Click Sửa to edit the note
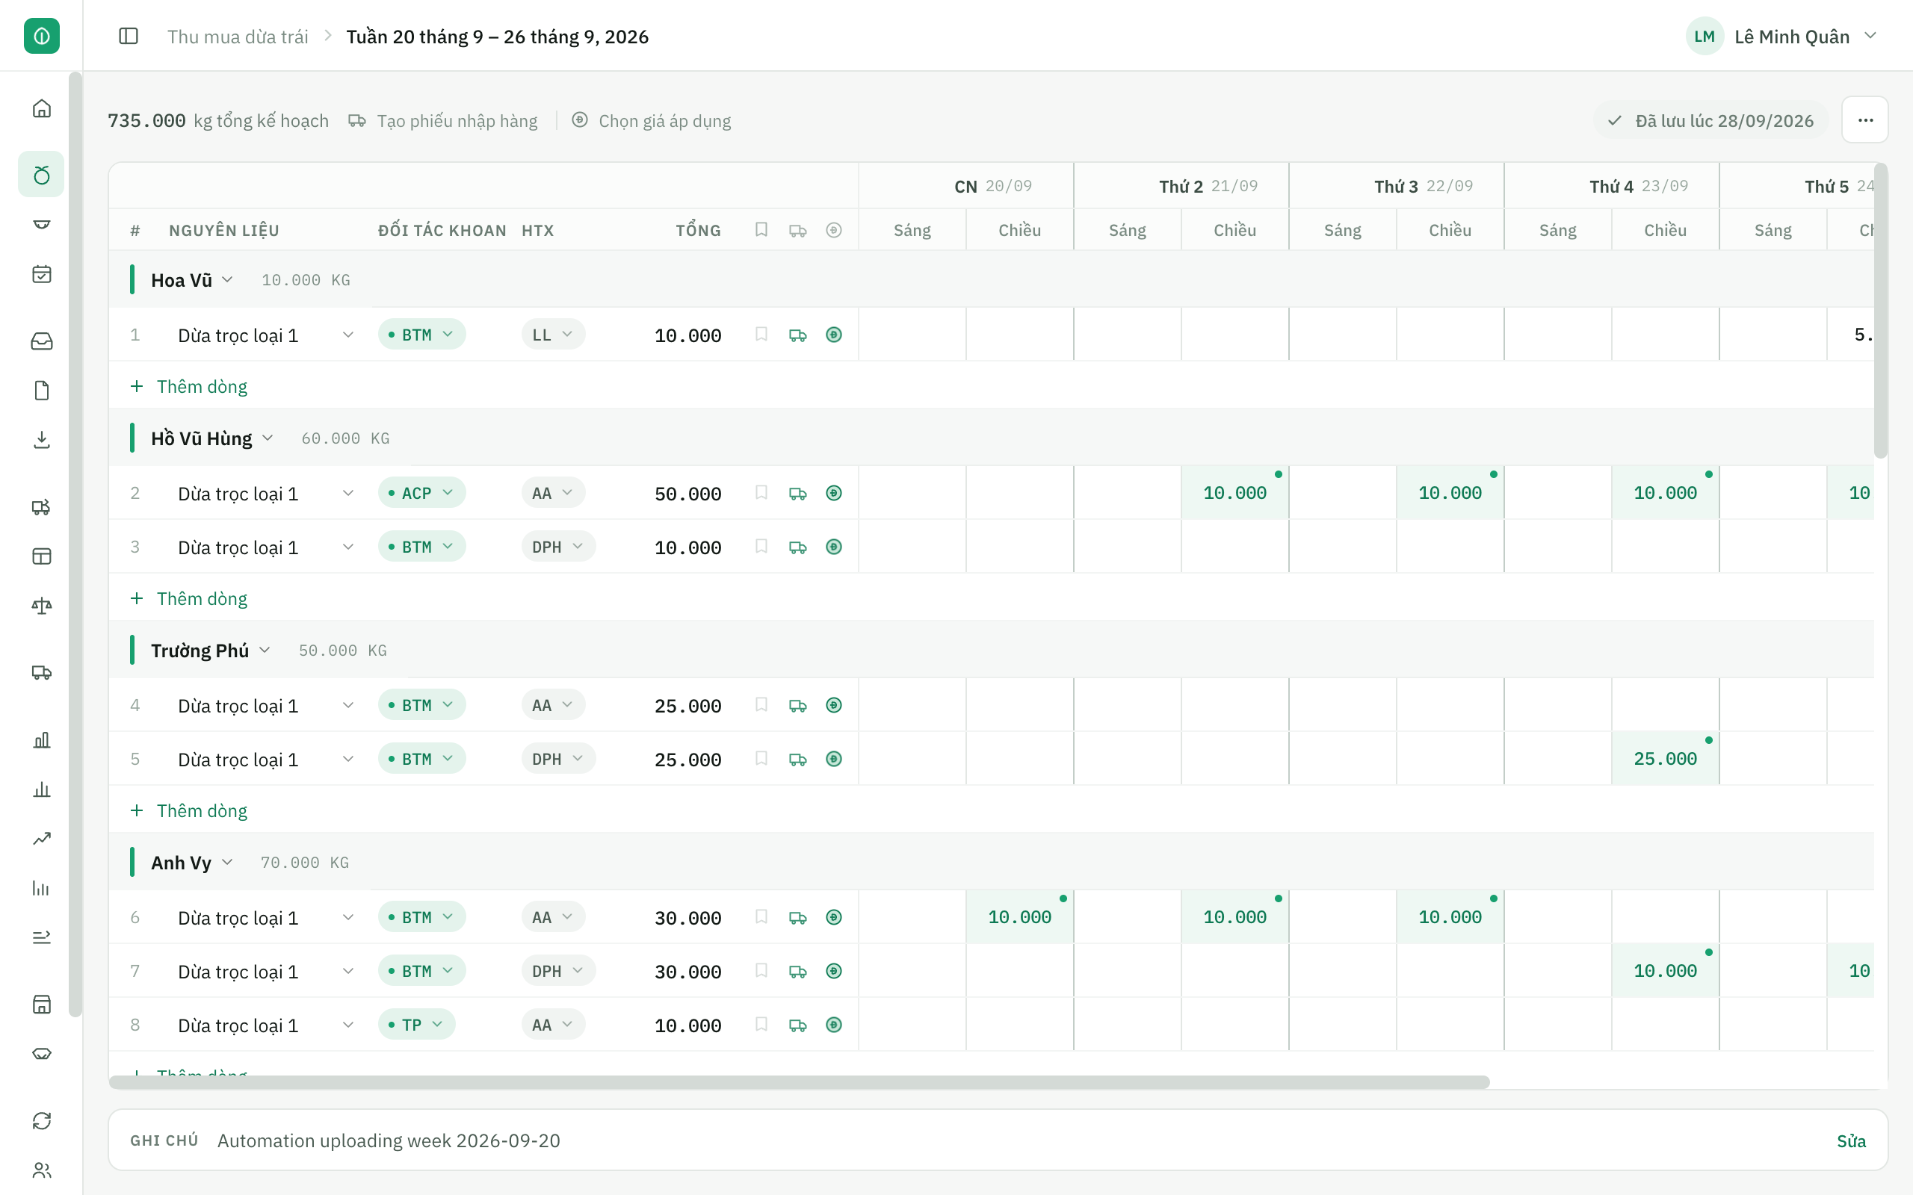This screenshot has height=1195, width=1913. click(x=1850, y=1140)
